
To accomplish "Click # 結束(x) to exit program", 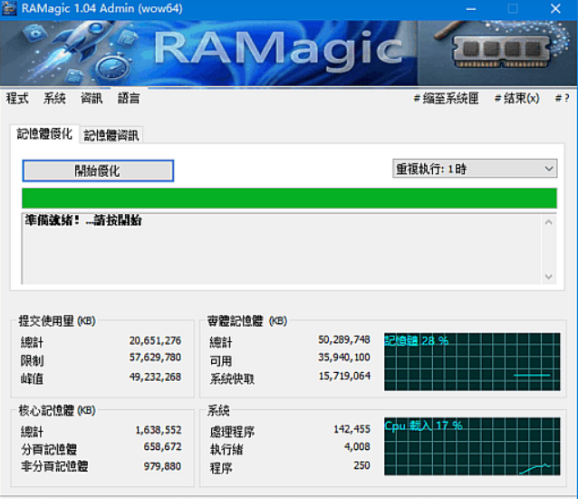I will (516, 99).
